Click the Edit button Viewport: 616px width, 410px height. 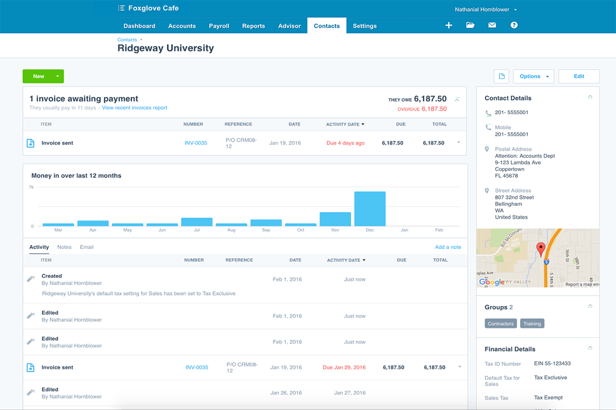pyautogui.click(x=579, y=76)
